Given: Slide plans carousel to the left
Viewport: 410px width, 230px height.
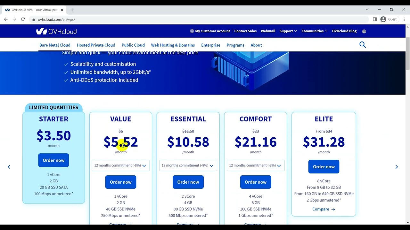Looking at the screenshot, I should coord(9,167).
